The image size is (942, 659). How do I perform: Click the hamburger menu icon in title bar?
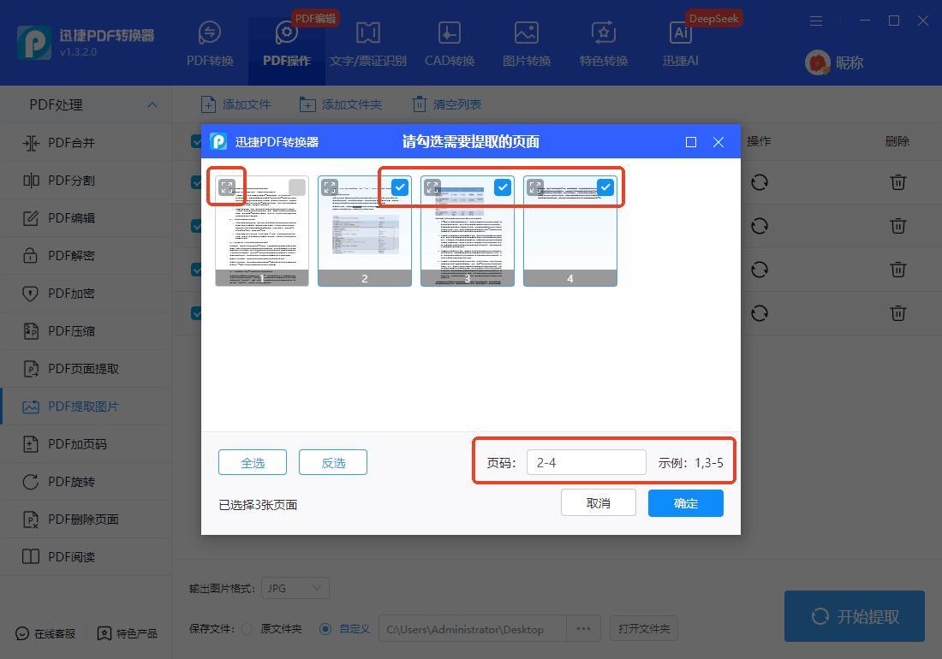coord(816,21)
